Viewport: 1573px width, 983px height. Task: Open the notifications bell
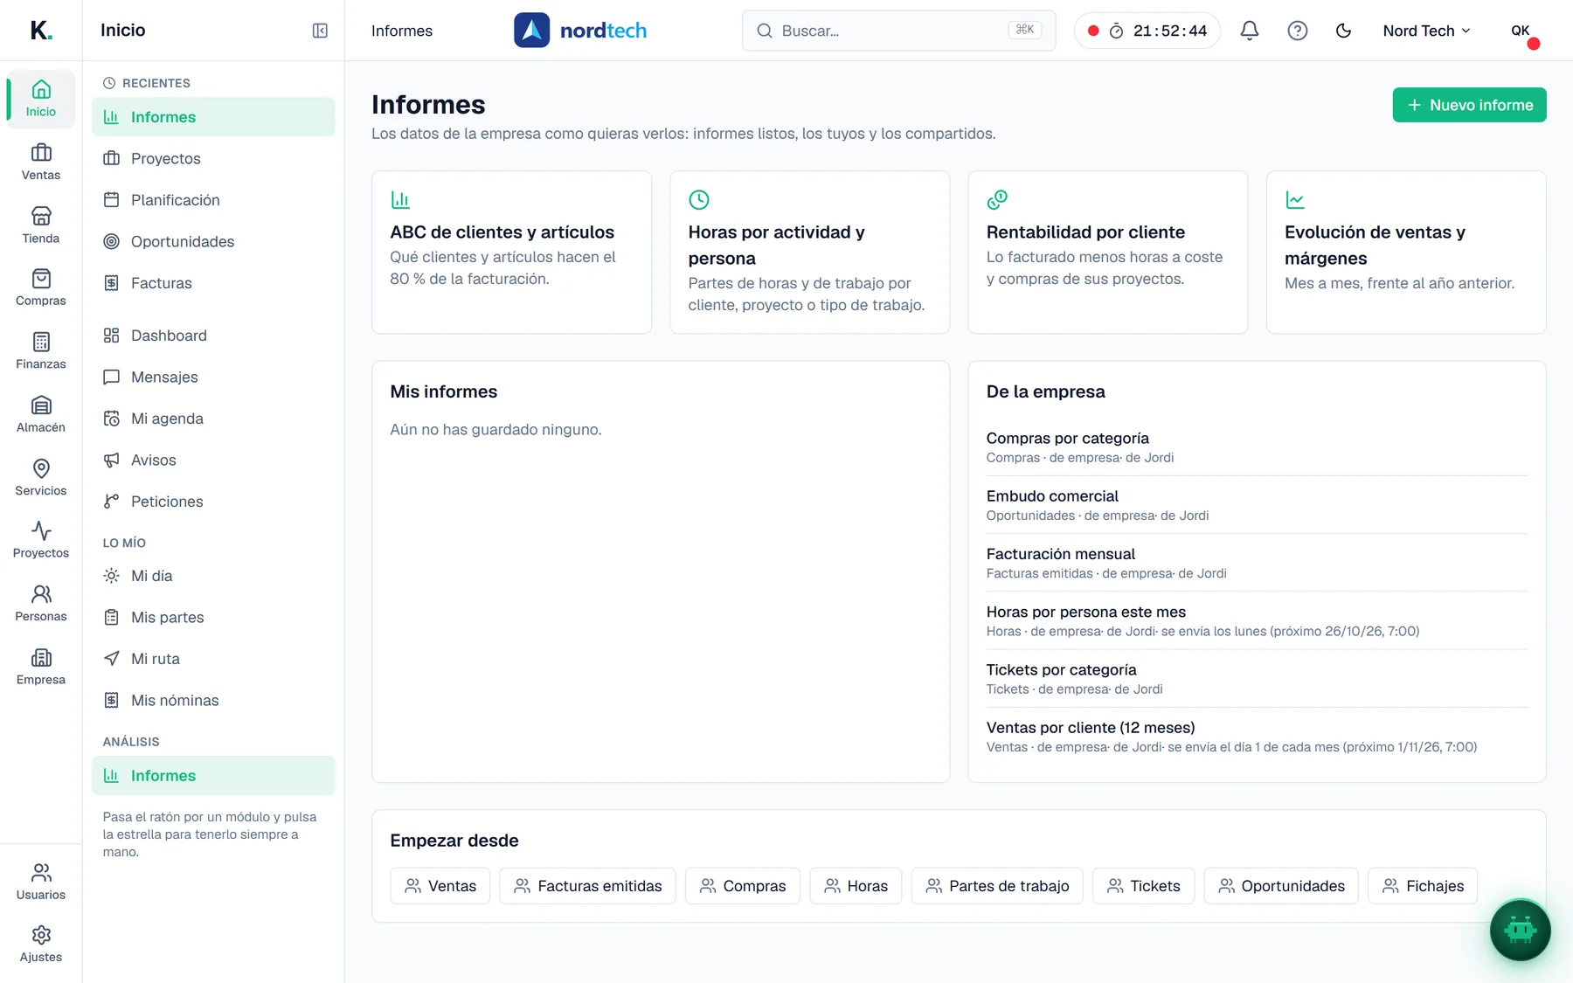point(1250,31)
